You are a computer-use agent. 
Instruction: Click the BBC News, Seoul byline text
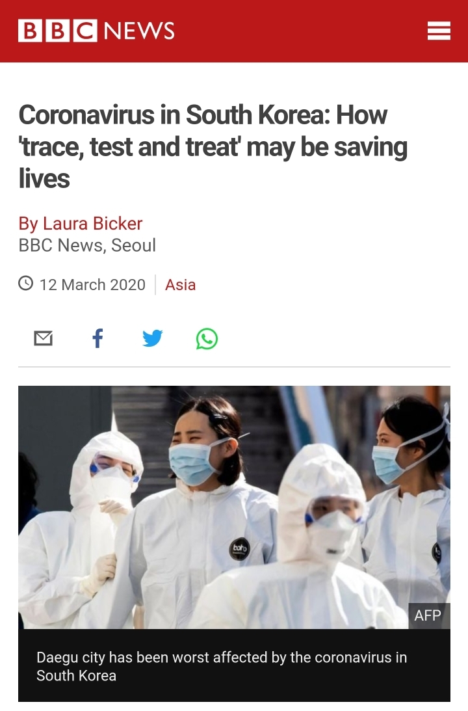click(87, 245)
